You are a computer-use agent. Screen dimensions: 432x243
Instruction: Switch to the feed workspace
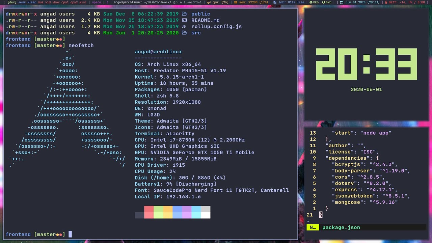tap(32, 2)
